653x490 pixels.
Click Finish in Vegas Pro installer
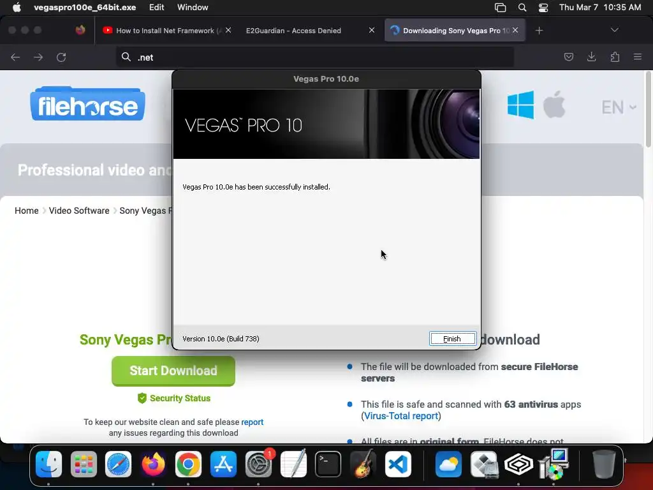(452, 339)
